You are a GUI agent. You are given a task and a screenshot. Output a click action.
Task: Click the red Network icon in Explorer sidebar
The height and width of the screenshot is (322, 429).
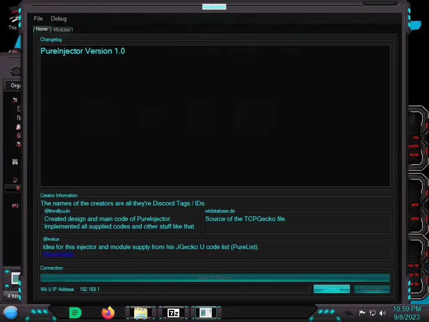coord(15,205)
